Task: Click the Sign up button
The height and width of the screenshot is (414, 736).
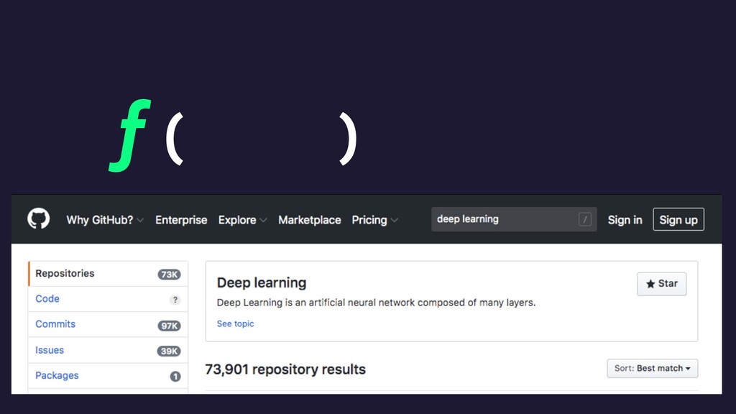Action: [x=678, y=220]
